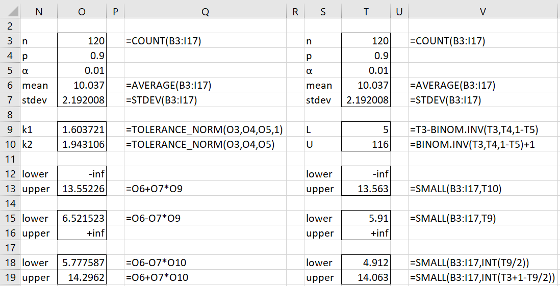Viewport: 560px width, 286px height.
Task: Select column O header
Action: pos(82,12)
